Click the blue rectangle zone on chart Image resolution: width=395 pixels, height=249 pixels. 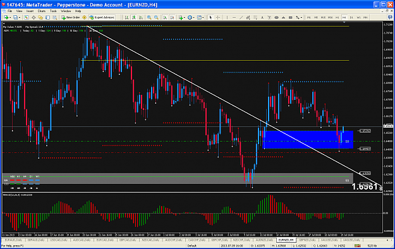(x=308, y=140)
